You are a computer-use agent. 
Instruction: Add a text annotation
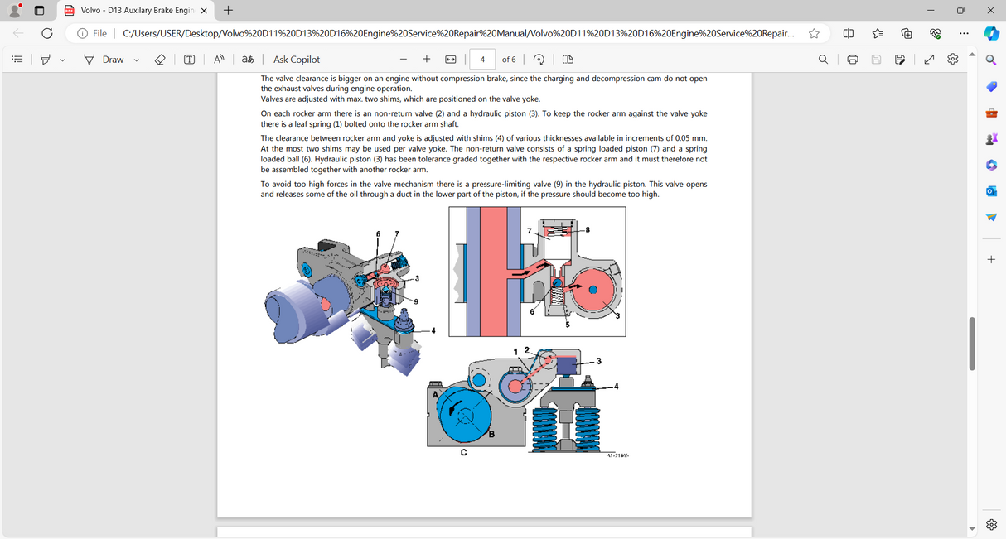pos(189,59)
